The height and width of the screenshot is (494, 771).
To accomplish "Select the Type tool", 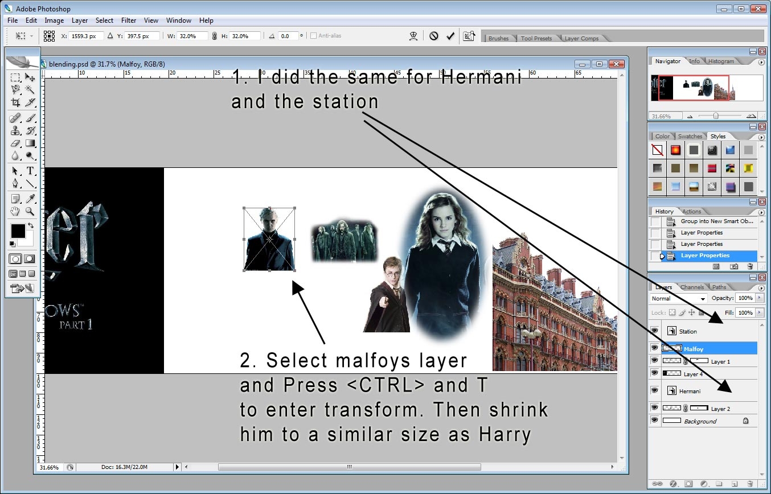I will click(x=30, y=171).
